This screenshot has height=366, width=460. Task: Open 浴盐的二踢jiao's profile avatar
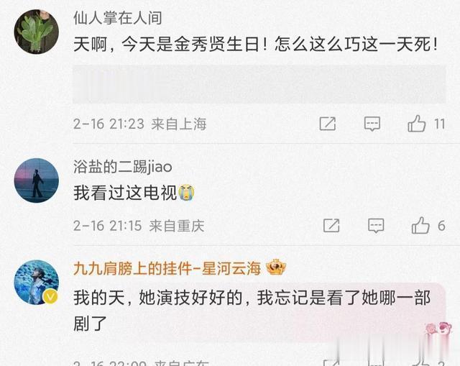37,180
